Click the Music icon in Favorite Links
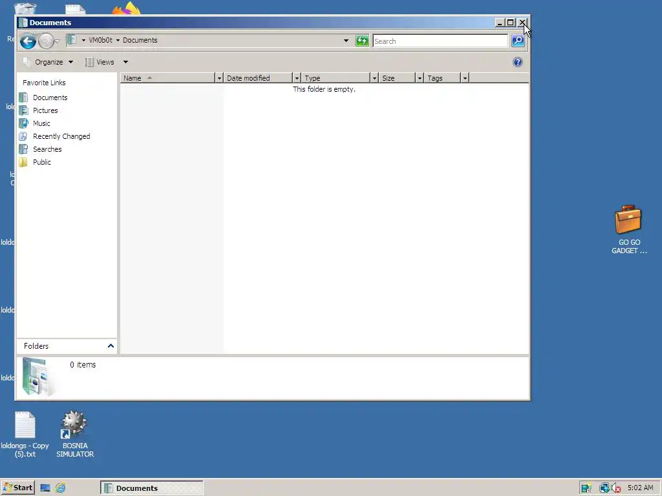Screen dimensions: 662x496 coord(24,123)
